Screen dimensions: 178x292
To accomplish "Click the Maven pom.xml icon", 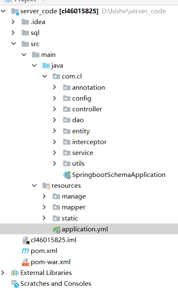I will (x=25, y=251).
